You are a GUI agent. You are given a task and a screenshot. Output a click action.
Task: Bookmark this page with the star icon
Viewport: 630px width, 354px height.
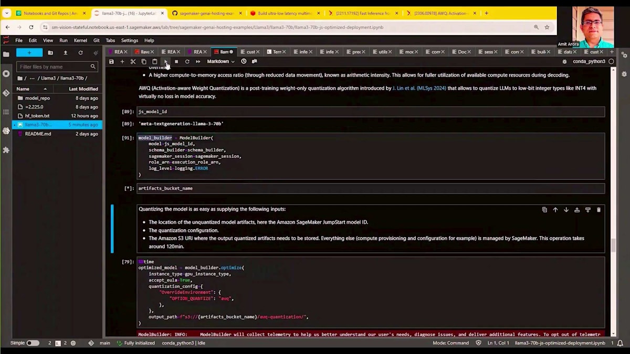(x=547, y=27)
